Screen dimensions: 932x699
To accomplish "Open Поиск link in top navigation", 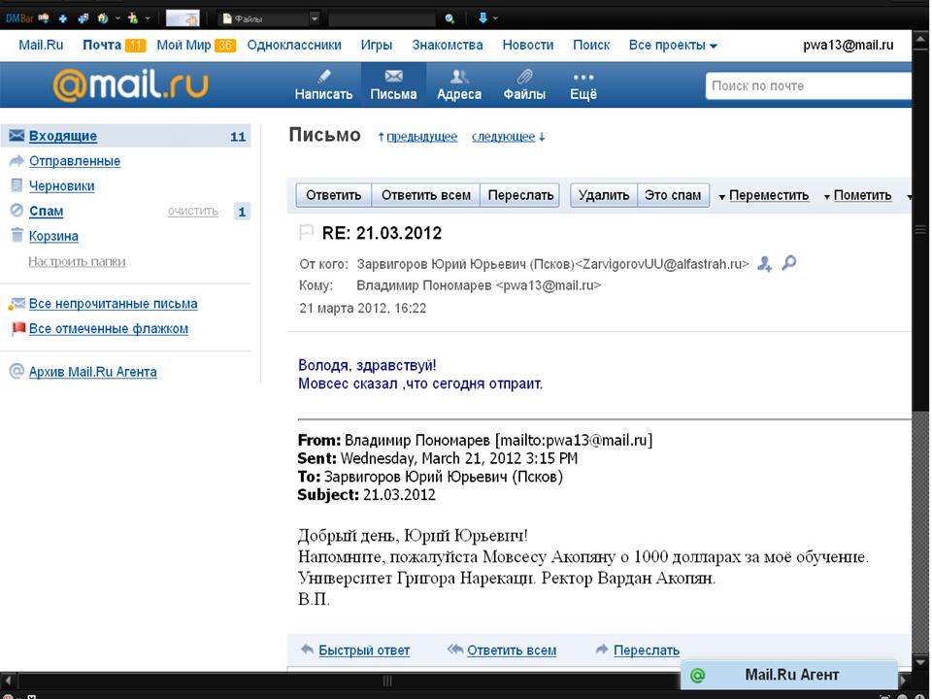I will tap(591, 46).
